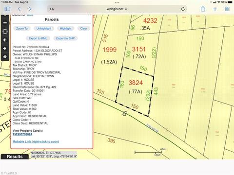Screen dimensions: 234x175
Task: Return to map home view
Action: click(x=5, y=56)
